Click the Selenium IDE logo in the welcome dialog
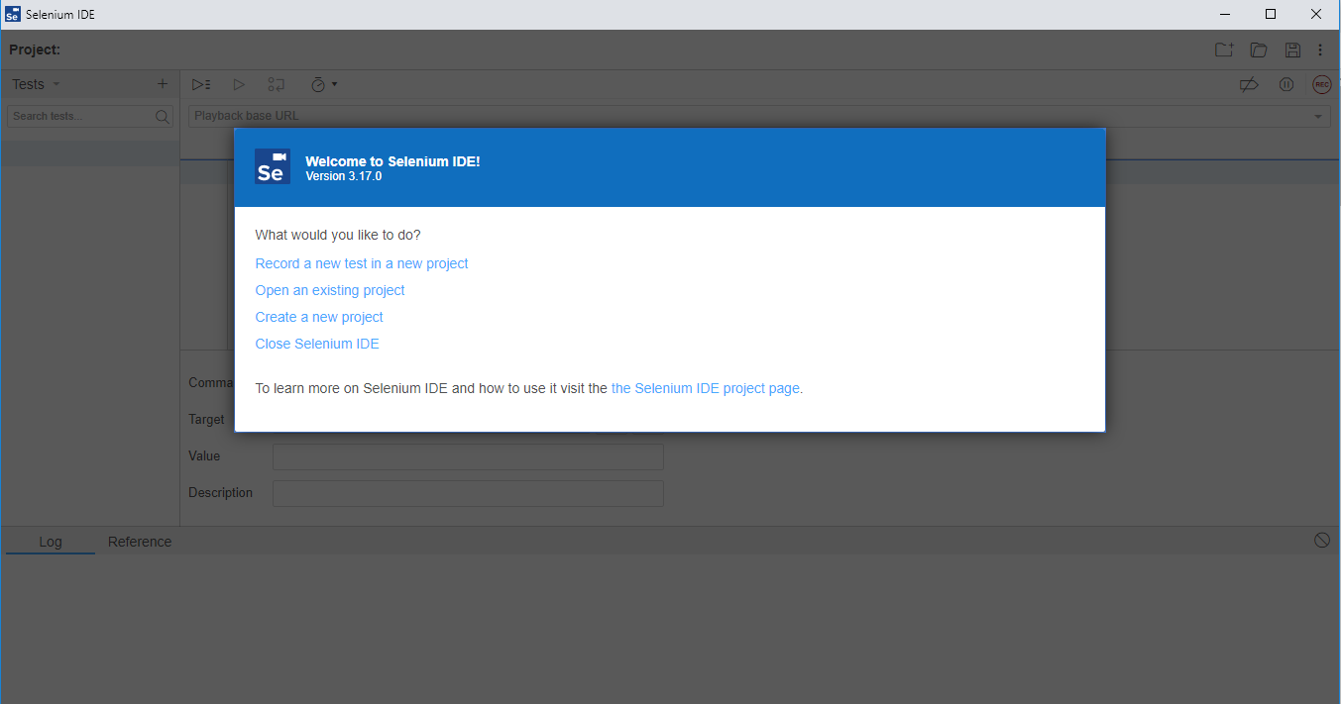The height and width of the screenshot is (704, 1341). 273,166
